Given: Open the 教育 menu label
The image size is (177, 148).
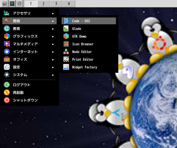Looking at the screenshot, I should tap(17, 28).
